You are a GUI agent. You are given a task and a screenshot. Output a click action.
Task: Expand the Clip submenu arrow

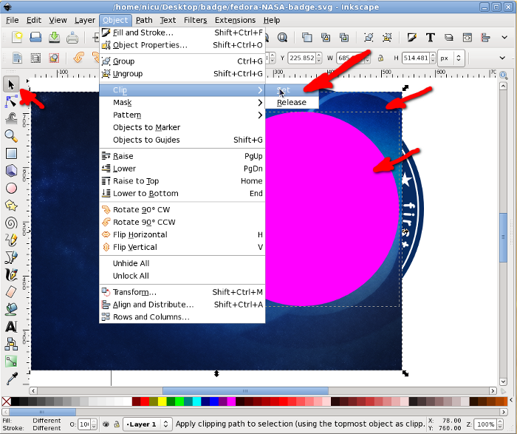(x=260, y=90)
